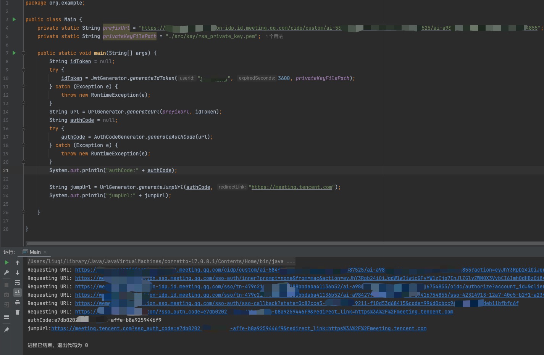The width and height of the screenshot is (544, 355).
Task: Open the oidc/authorize Requesting URL link
Action: pyautogui.click(x=309, y=286)
